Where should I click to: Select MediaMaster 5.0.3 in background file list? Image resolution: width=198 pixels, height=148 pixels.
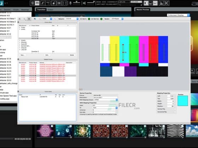6,80
